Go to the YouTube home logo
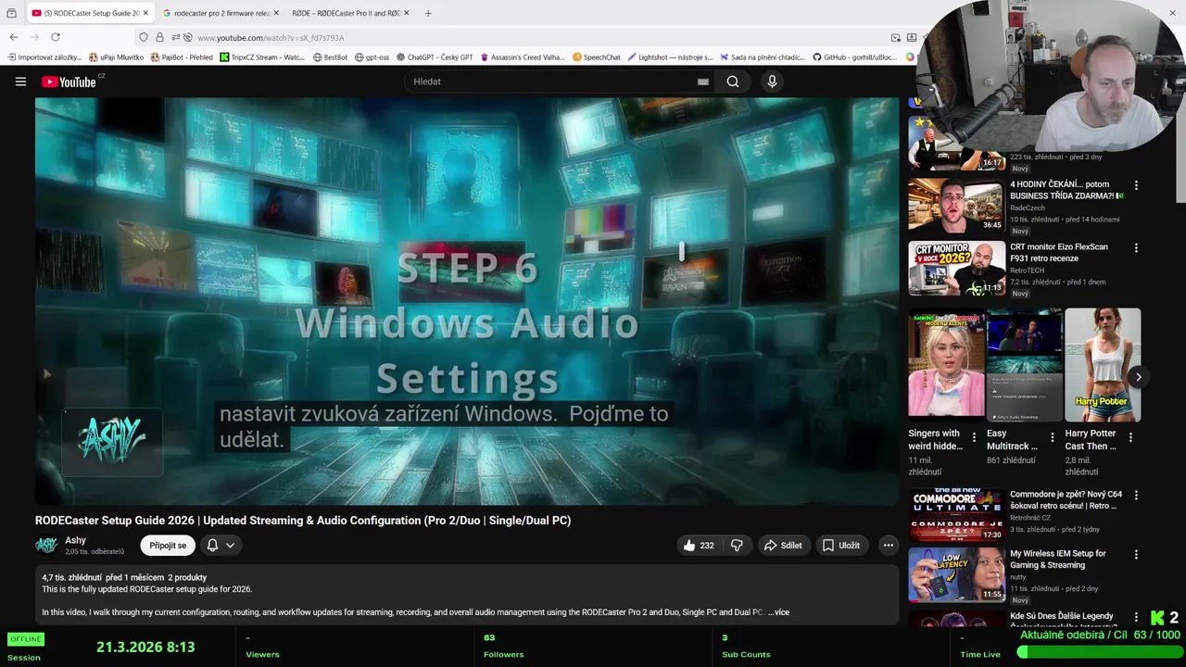Image resolution: width=1186 pixels, height=667 pixels. point(69,82)
